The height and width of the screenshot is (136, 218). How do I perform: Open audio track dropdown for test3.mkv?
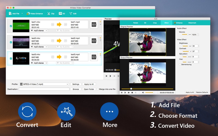point(39,63)
